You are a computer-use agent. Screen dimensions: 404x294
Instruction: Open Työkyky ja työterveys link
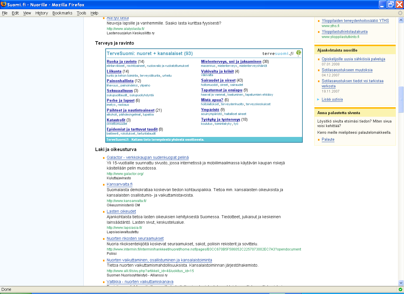220,119
